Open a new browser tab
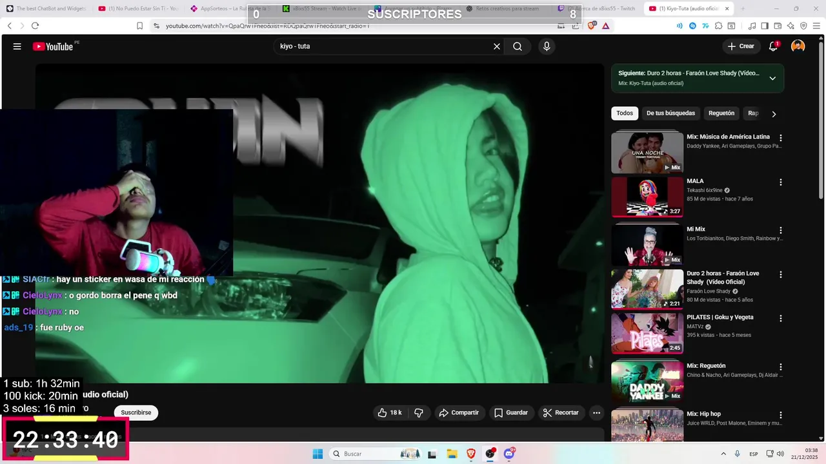 743,8
